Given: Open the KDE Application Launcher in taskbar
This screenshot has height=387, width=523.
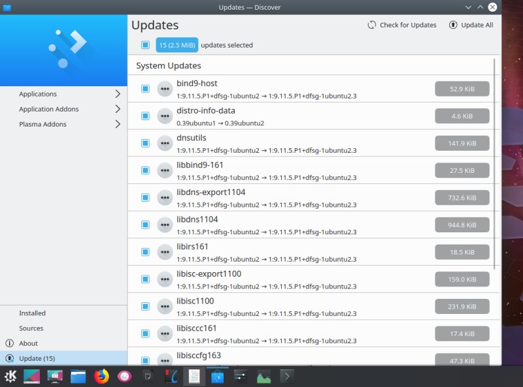Looking at the screenshot, I should 10,377.
